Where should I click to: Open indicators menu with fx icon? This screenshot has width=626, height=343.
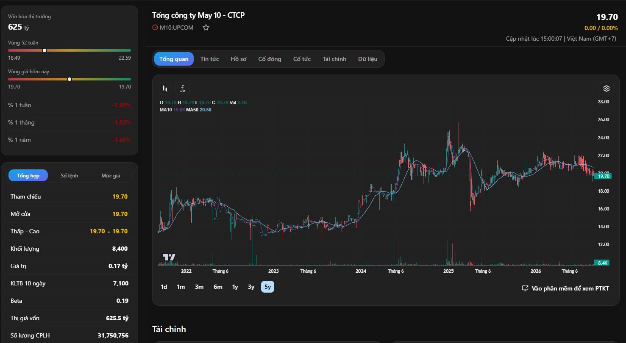tap(183, 89)
